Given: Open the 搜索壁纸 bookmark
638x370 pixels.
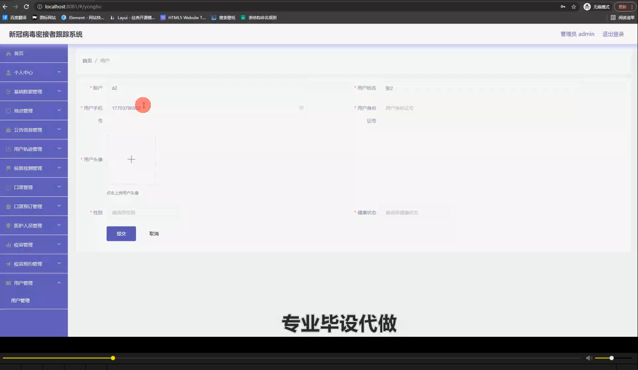Looking at the screenshot, I should pyautogui.click(x=223, y=18).
